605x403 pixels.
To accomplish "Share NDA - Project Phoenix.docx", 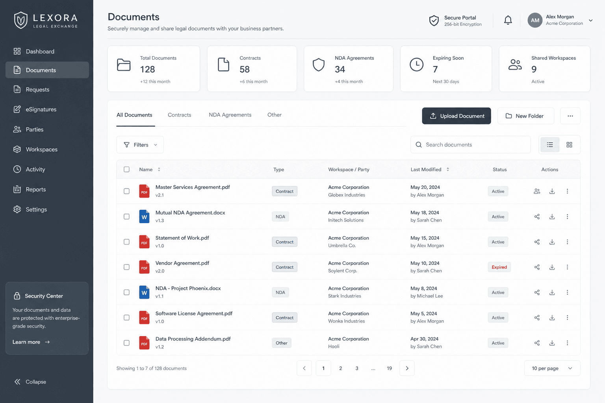I will (x=537, y=292).
